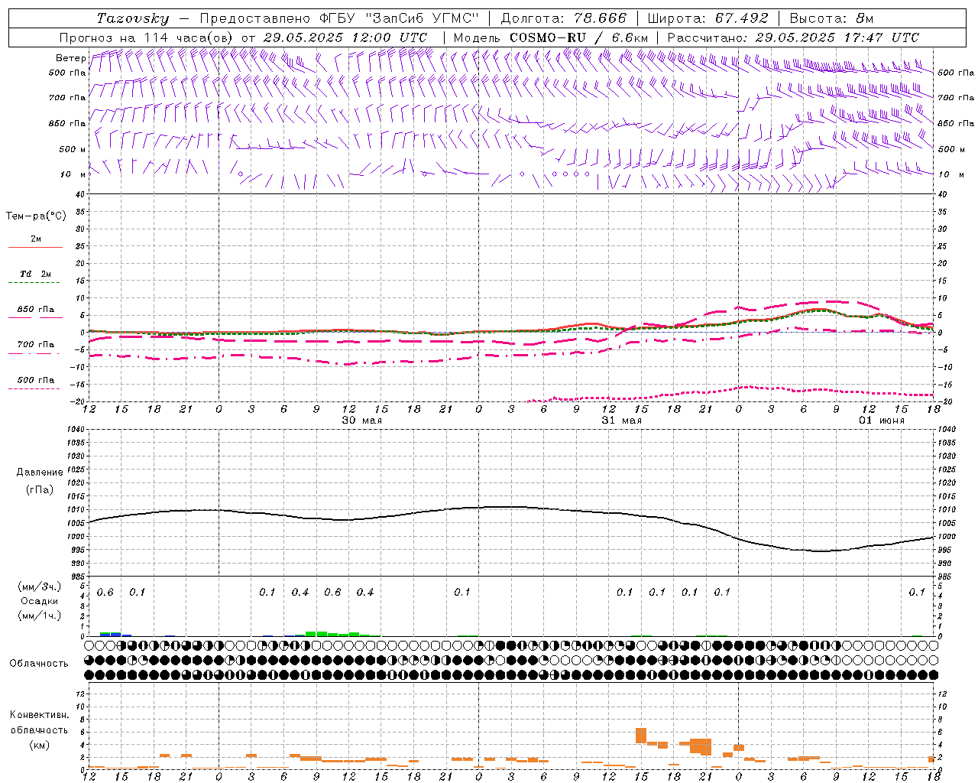Select the "(мм/1ч.)" hourly precipitation unit label

pos(40,616)
